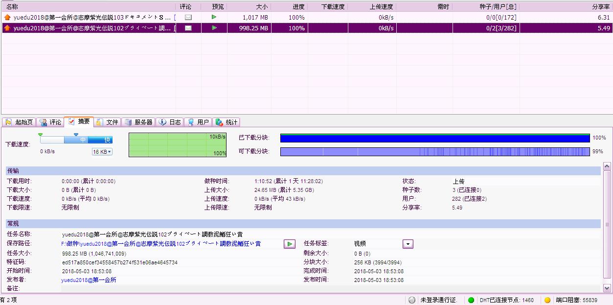This screenshot has width=613, height=305.
Task: Click the publisher link yuedu2018@第一会所
Action: pyautogui.click(x=89, y=280)
